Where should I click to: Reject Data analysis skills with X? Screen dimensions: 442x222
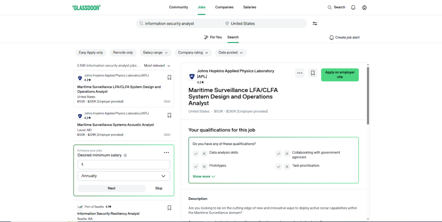204,154
